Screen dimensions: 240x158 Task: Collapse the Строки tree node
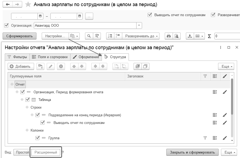tap(27, 107)
